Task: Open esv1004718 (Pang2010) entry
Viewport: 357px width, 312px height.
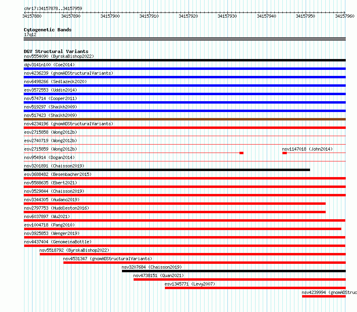Action: [49, 225]
